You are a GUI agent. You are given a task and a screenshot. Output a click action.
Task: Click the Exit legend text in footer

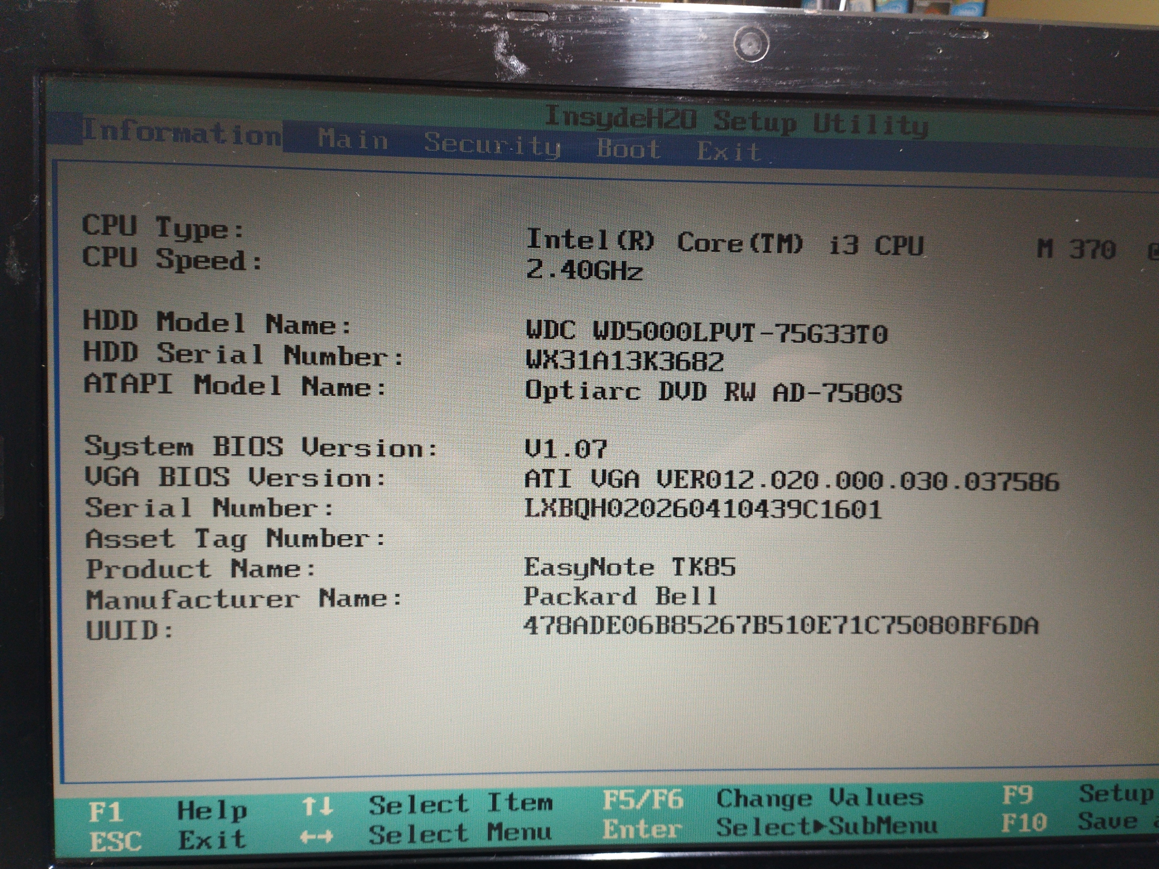point(212,840)
